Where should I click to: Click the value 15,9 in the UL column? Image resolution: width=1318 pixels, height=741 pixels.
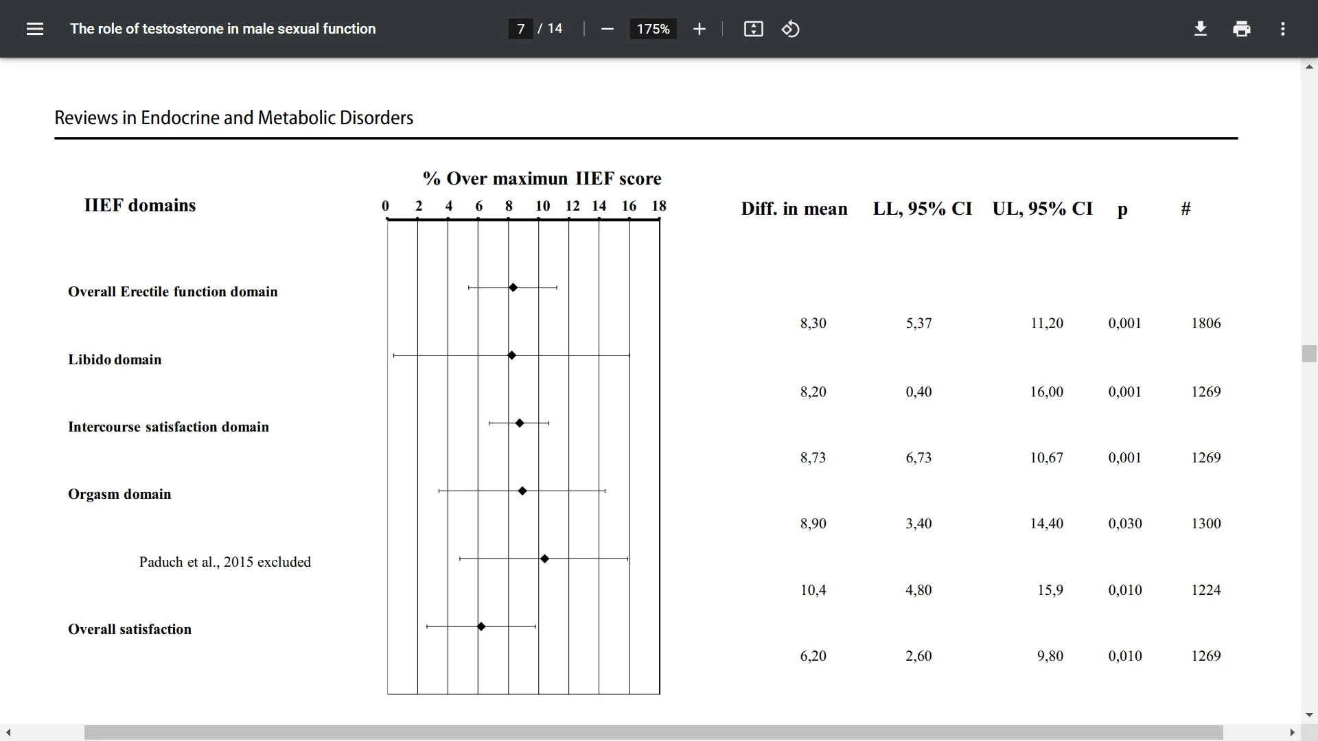[1050, 590]
